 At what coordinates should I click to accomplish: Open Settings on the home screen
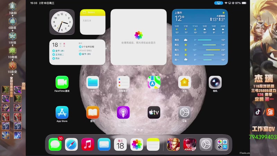(185, 112)
